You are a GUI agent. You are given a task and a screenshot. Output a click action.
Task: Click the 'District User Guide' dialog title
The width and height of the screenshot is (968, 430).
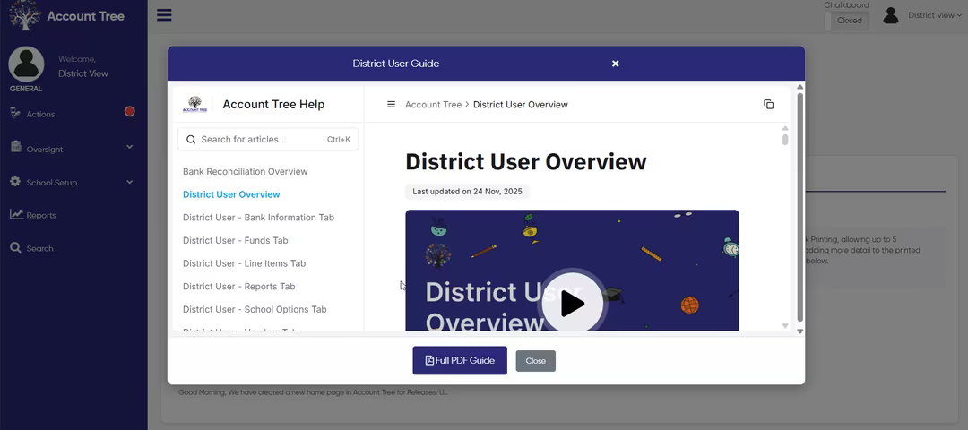(396, 64)
